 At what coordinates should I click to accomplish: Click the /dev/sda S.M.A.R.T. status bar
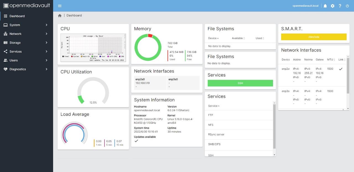click(314, 37)
